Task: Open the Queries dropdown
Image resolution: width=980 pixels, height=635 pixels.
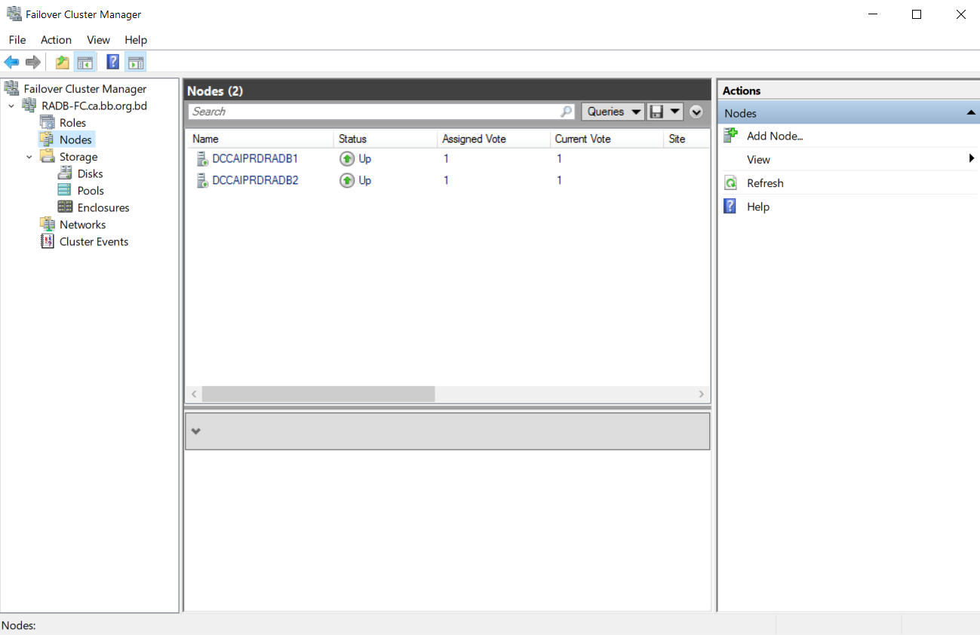Action: [613, 112]
